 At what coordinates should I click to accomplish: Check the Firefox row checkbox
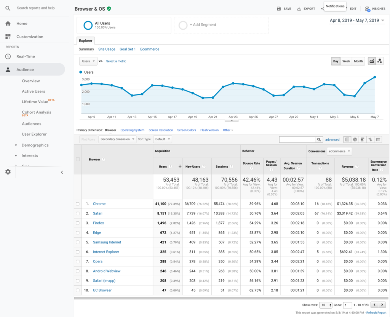(78, 223)
